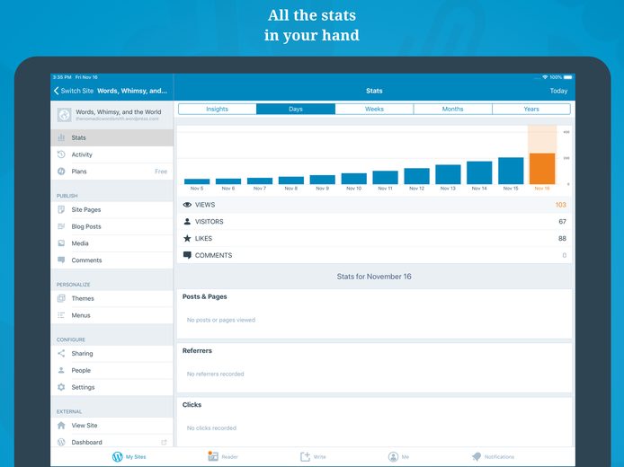Viewport: 624px width, 467px height.
Task: Open Blog Posts icon
Action: coord(61,226)
